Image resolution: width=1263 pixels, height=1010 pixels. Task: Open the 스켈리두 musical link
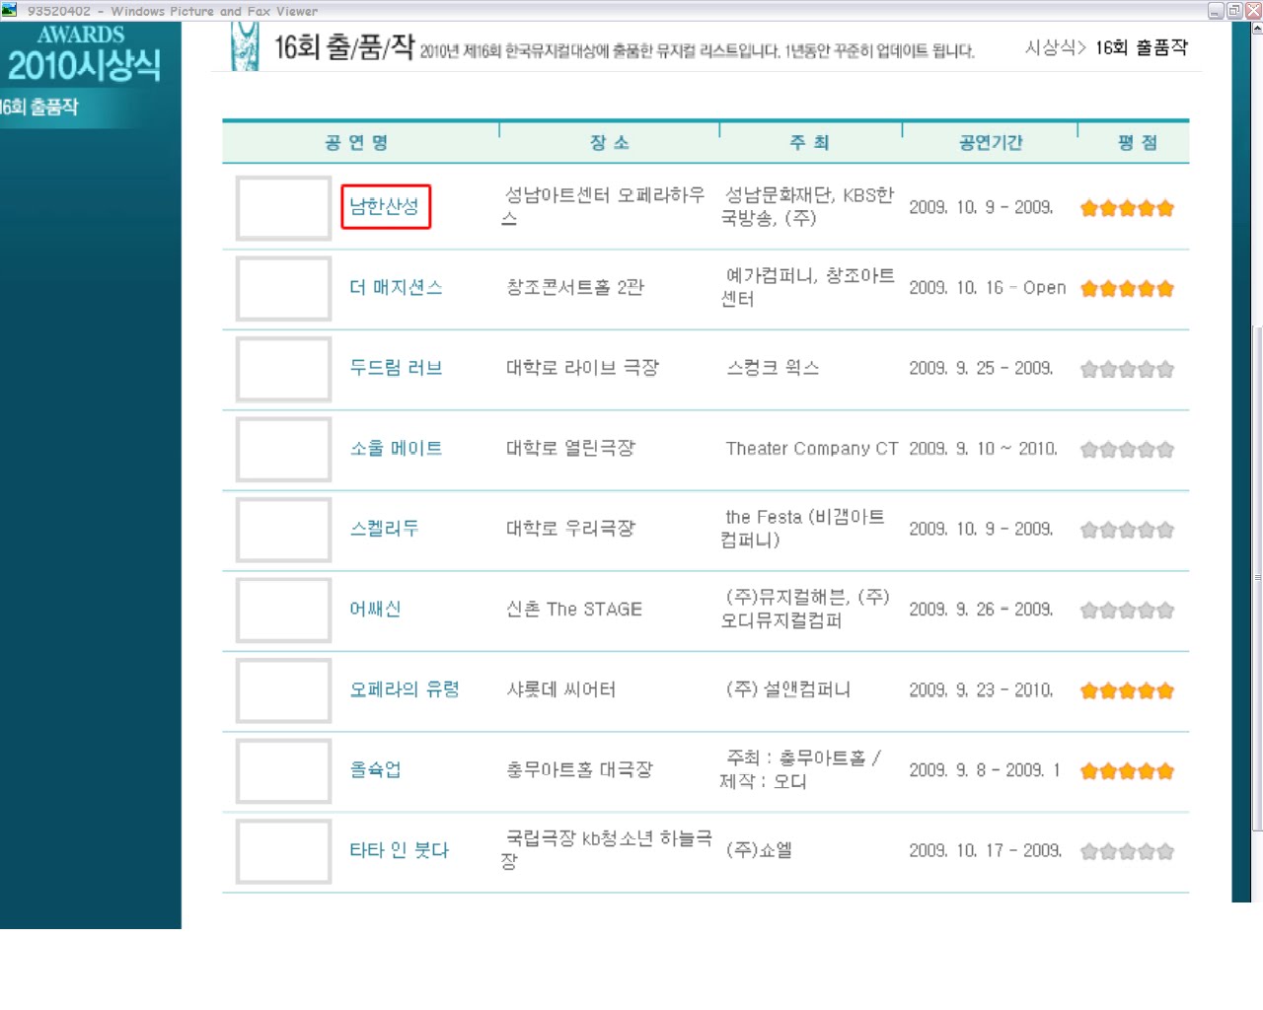[385, 529]
